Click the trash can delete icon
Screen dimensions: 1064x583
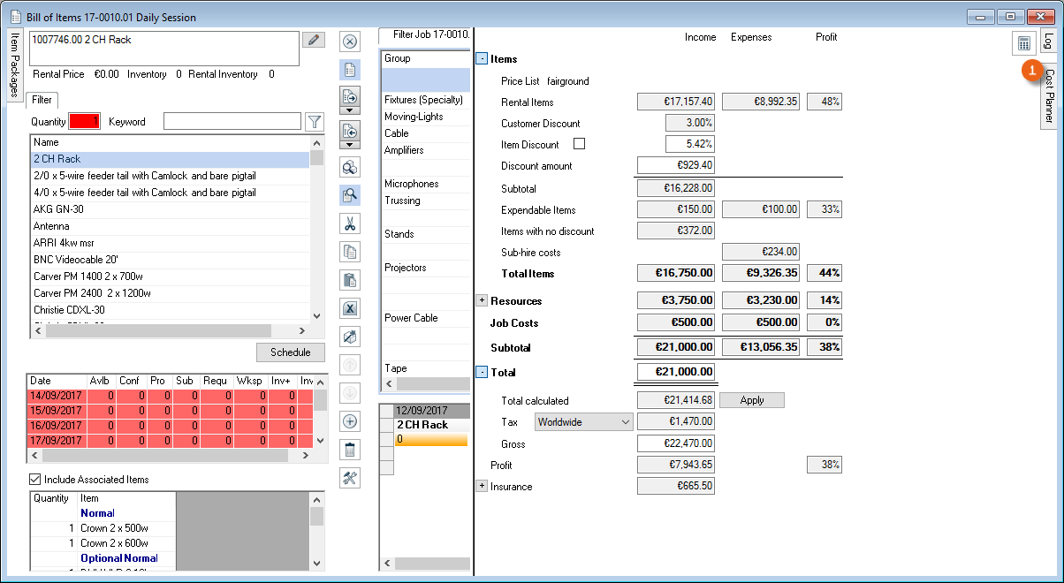tap(350, 450)
